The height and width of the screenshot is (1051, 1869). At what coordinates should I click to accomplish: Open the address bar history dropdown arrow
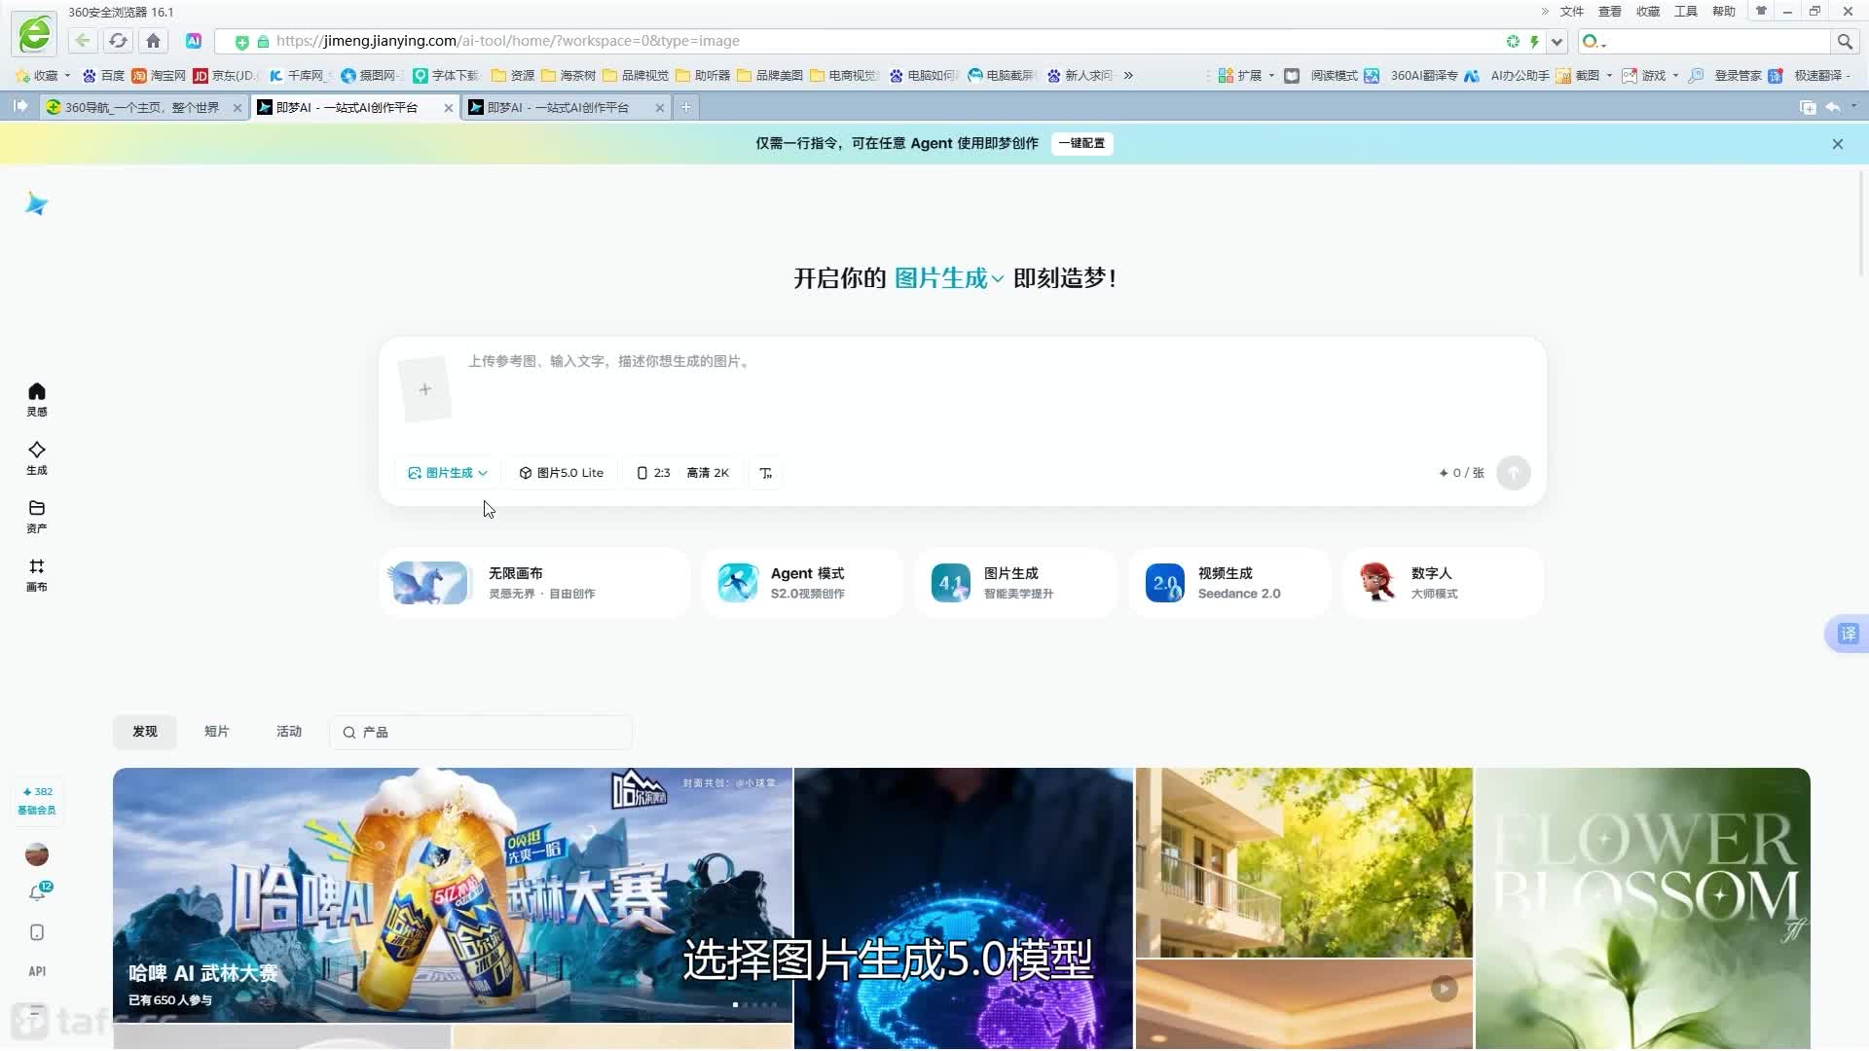(1557, 42)
